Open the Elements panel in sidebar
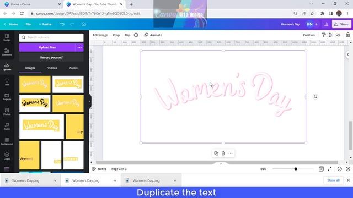 [x=7, y=52]
